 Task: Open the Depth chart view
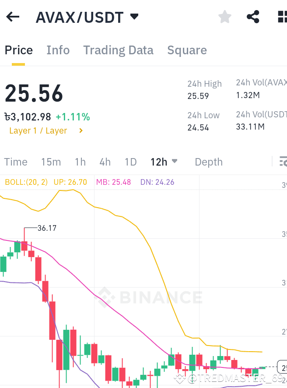pos(209,162)
